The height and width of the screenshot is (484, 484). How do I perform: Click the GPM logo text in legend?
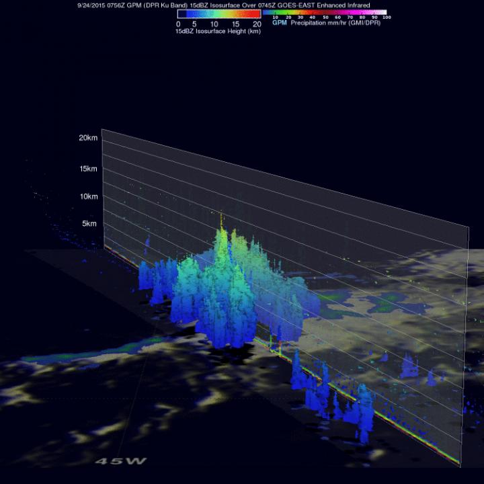coord(279,23)
